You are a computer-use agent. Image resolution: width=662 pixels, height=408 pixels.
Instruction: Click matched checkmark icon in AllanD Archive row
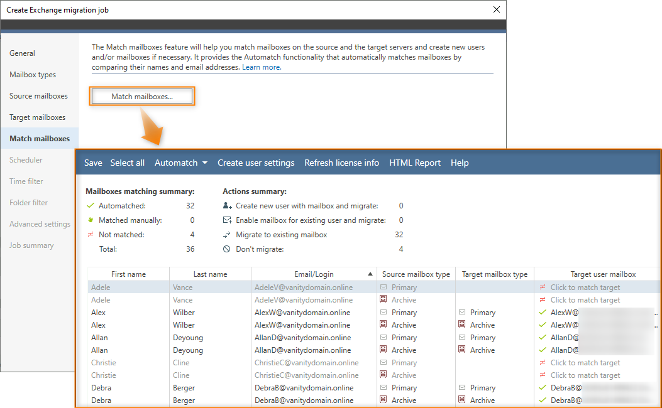(x=543, y=350)
